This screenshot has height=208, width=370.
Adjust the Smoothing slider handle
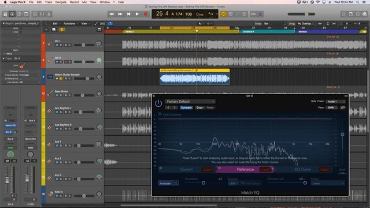pyautogui.click(x=203, y=183)
